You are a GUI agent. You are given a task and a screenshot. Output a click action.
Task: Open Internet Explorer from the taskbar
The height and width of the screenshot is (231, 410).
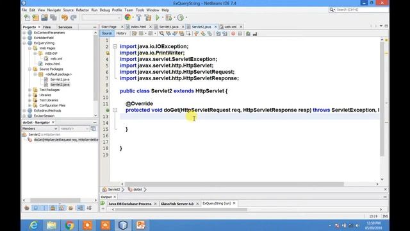coord(34,225)
